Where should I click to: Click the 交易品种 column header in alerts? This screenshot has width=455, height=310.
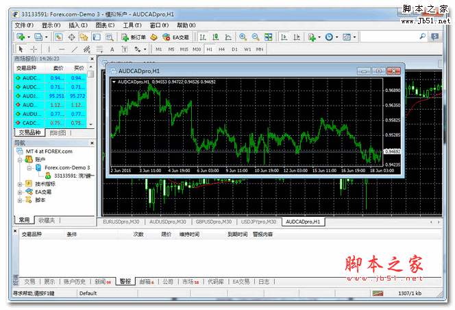(x=32, y=235)
